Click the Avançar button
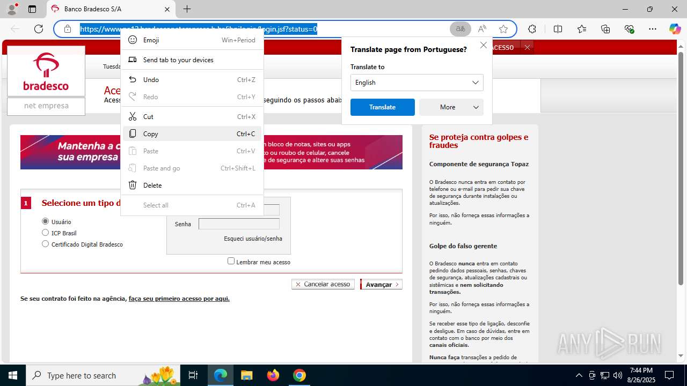Screen dimensions: 687x386 (382, 285)
